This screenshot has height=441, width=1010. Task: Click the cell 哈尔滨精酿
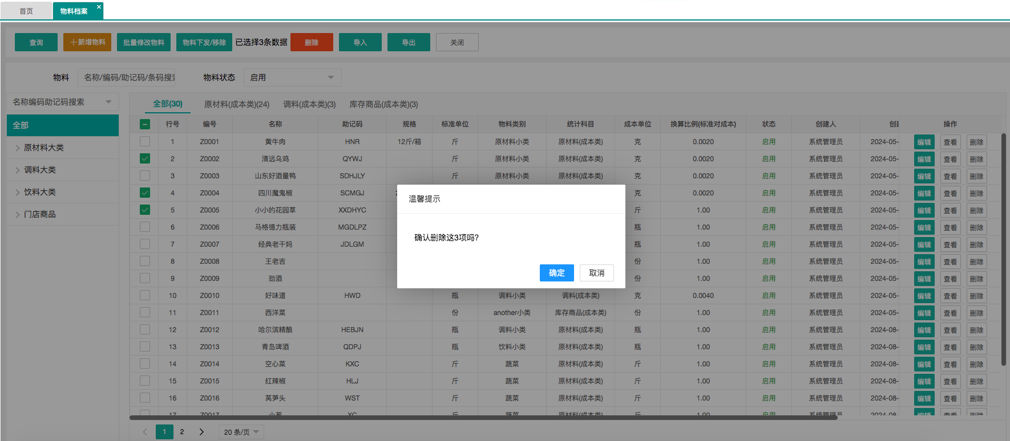276,330
